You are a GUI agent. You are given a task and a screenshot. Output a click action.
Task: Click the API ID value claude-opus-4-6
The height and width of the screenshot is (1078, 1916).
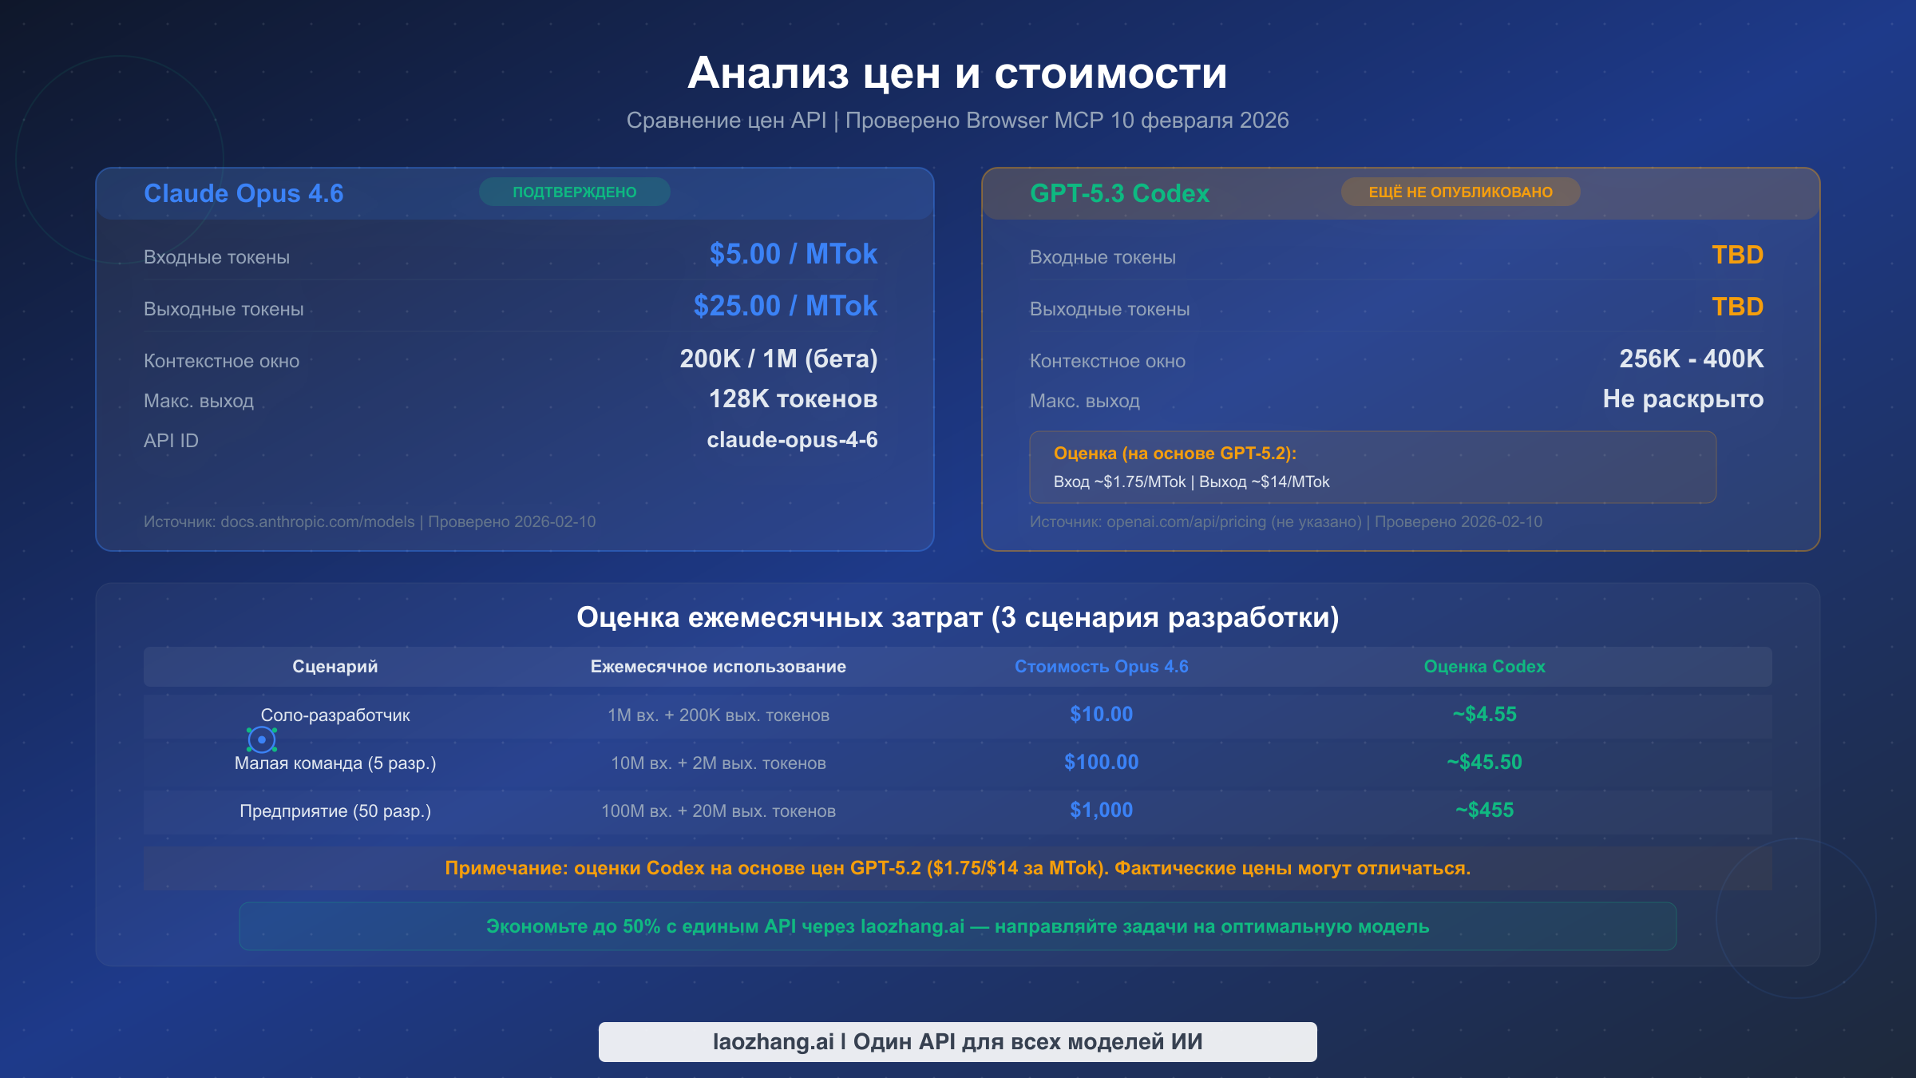click(x=791, y=440)
